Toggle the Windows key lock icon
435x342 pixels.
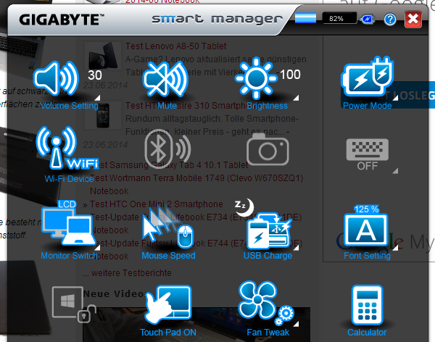pos(74,304)
